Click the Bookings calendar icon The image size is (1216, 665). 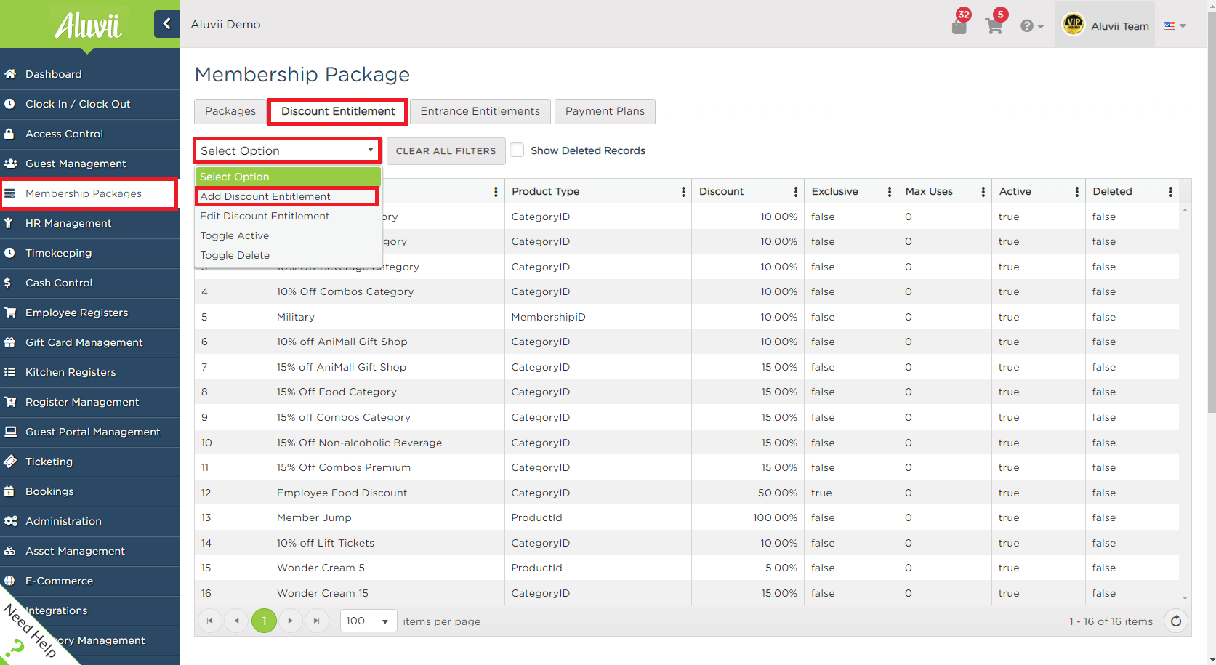click(x=10, y=491)
